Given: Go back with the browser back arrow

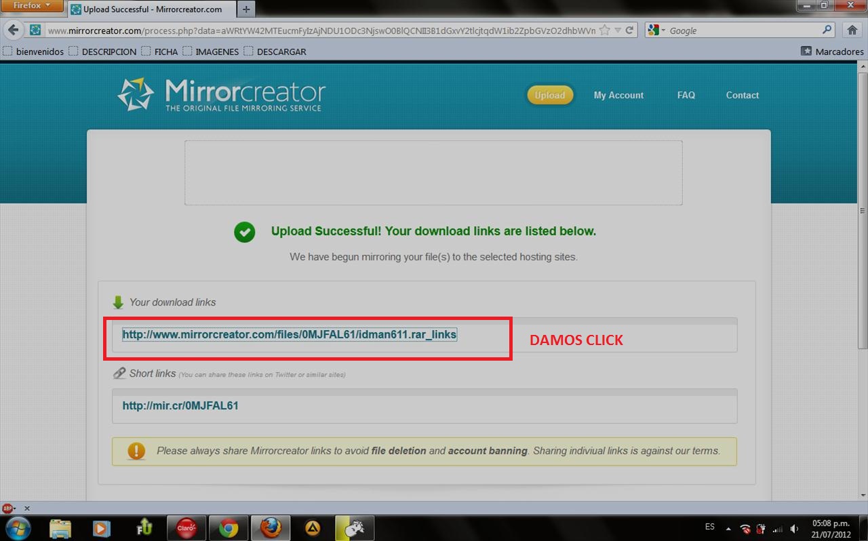Looking at the screenshot, I should pyautogui.click(x=14, y=31).
